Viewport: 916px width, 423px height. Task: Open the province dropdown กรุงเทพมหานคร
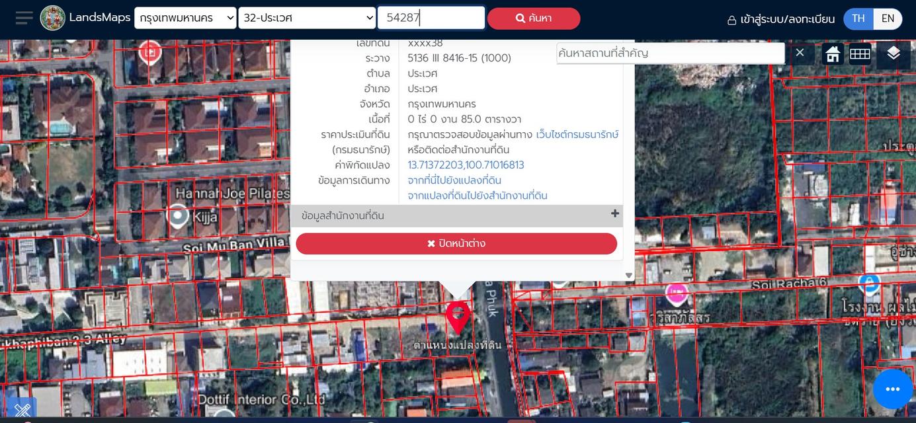(x=185, y=18)
